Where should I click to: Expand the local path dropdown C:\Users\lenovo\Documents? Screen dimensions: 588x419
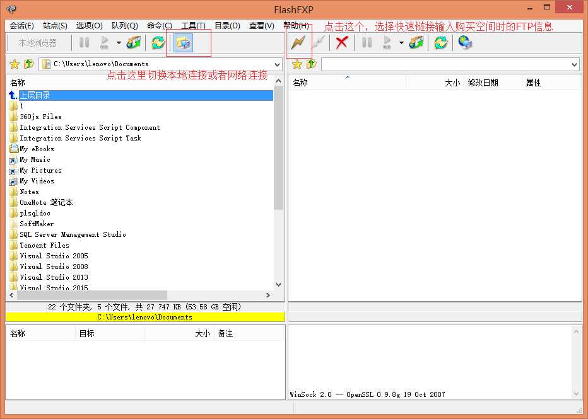pos(277,64)
